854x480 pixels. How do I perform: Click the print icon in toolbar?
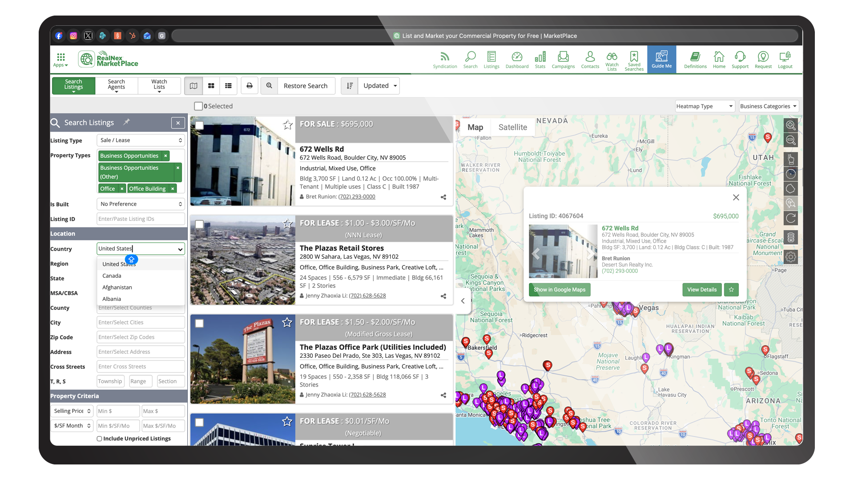coord(250,86)
